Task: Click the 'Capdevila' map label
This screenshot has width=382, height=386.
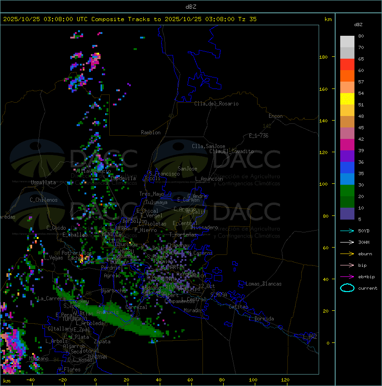Action: (x=123, y=178)
